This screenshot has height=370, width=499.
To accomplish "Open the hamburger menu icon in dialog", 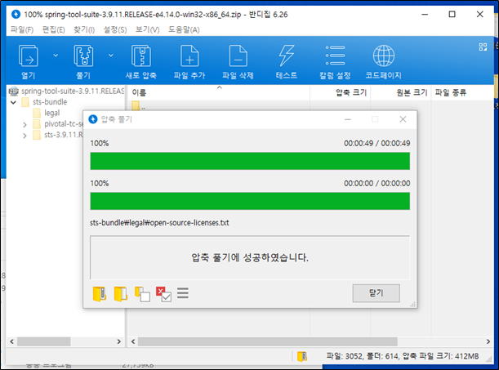I will pyautogui.click(x=183, y=293).
